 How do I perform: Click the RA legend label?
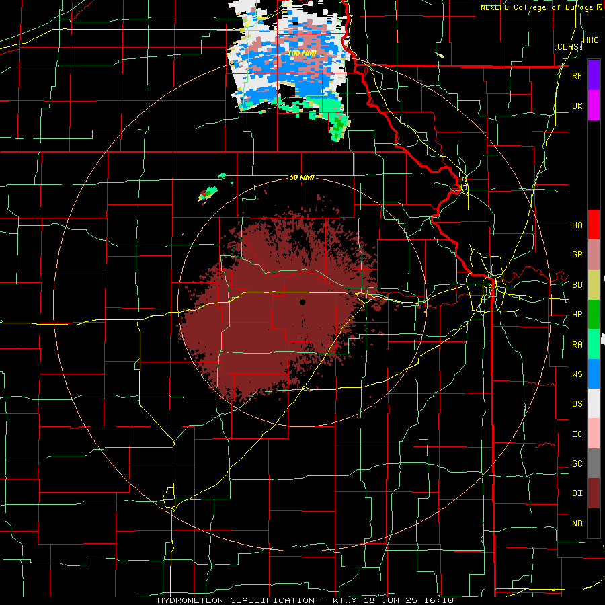pyautogui.click(x=577, y=344)
